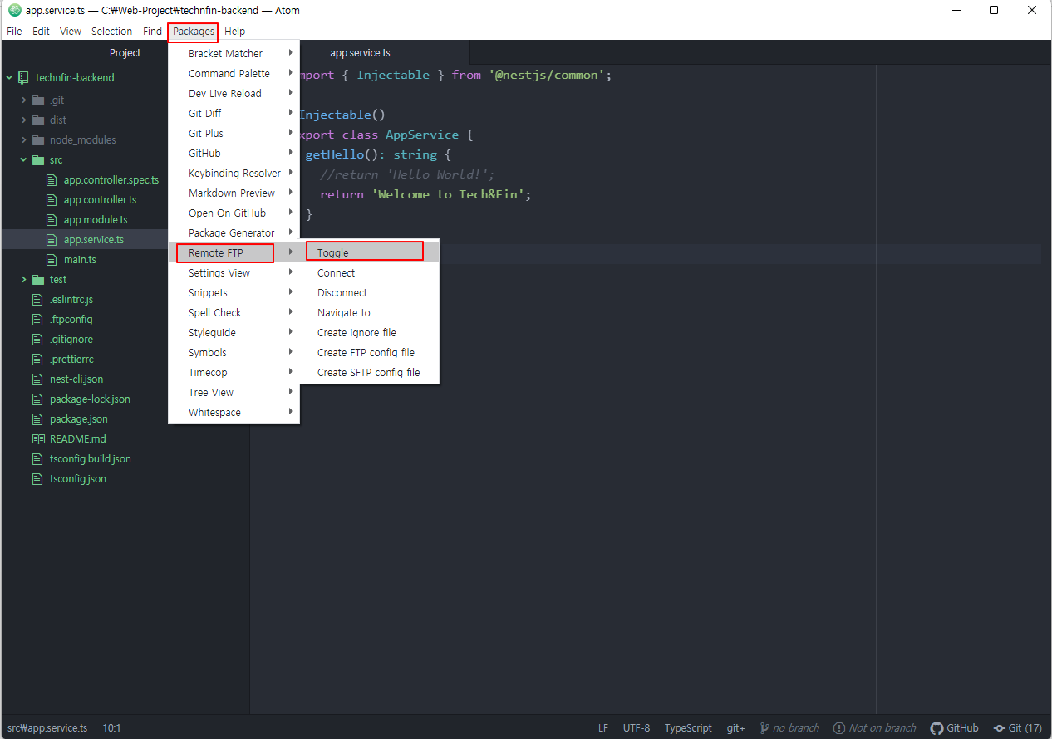The width and height of the screenshot is (1052, 739).
Task: Open Styleguide submenu
Action: 234,332
